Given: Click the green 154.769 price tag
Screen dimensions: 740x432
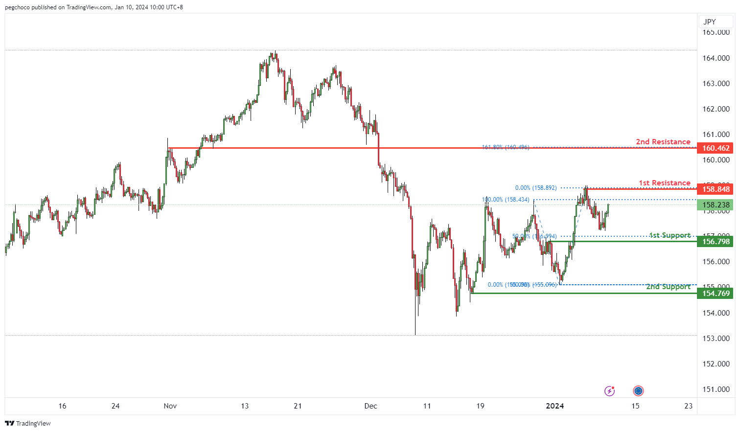Looking at the screenshot, I should 716,294.
